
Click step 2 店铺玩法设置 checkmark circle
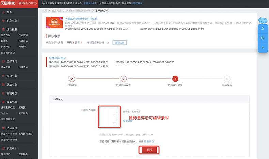click(x=124, y=78)
